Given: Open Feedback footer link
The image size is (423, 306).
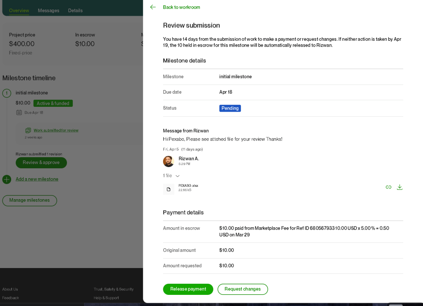Looking at the screenshot, I should click(10, 298).
